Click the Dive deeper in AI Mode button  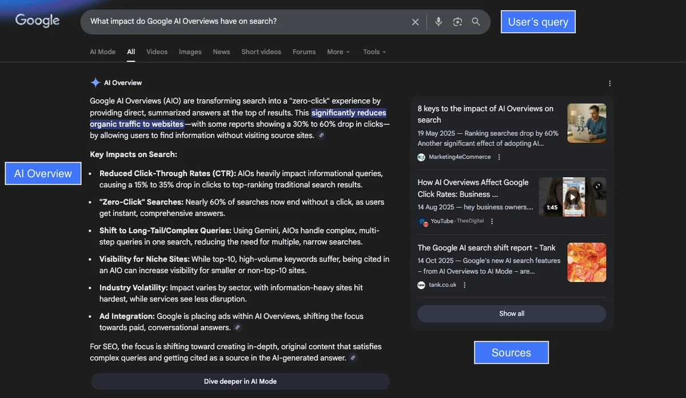pyautogui.click(x=240, y=381)
